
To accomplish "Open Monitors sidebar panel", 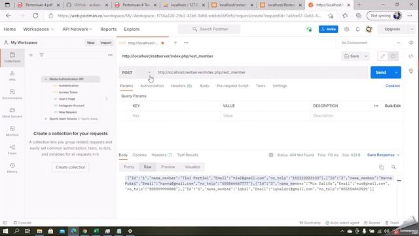I will pyautogui.click(x=12, y=131).
